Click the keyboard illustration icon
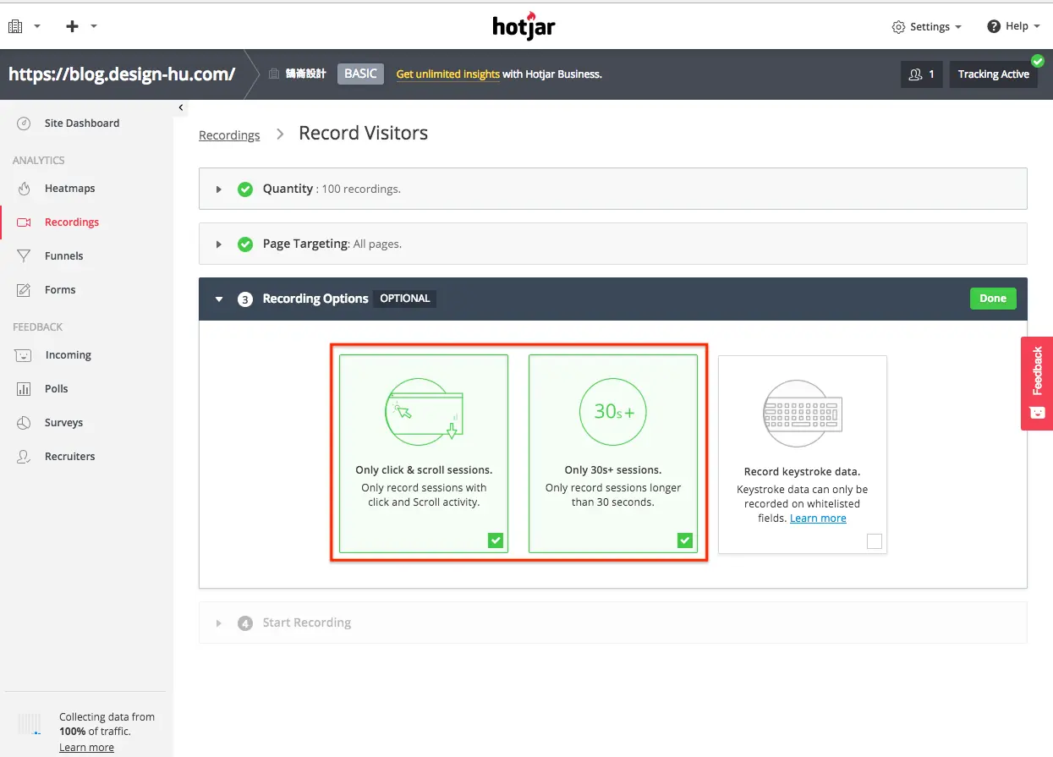This screenshot has width=1053, height=757. (803, 413)
